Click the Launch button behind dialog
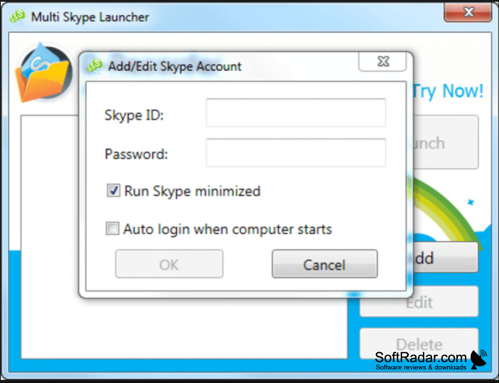The width and height of the screenshot is (499, 383). 446,142
